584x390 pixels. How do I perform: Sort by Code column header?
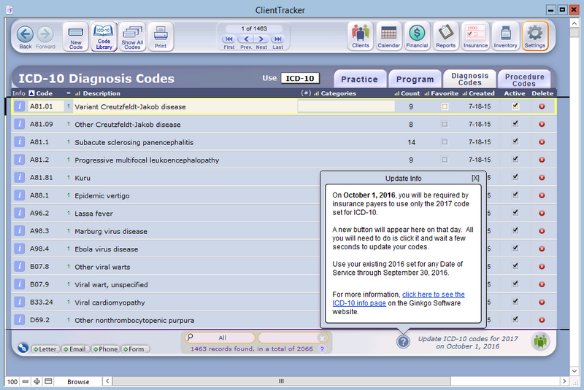coord(41,93)
